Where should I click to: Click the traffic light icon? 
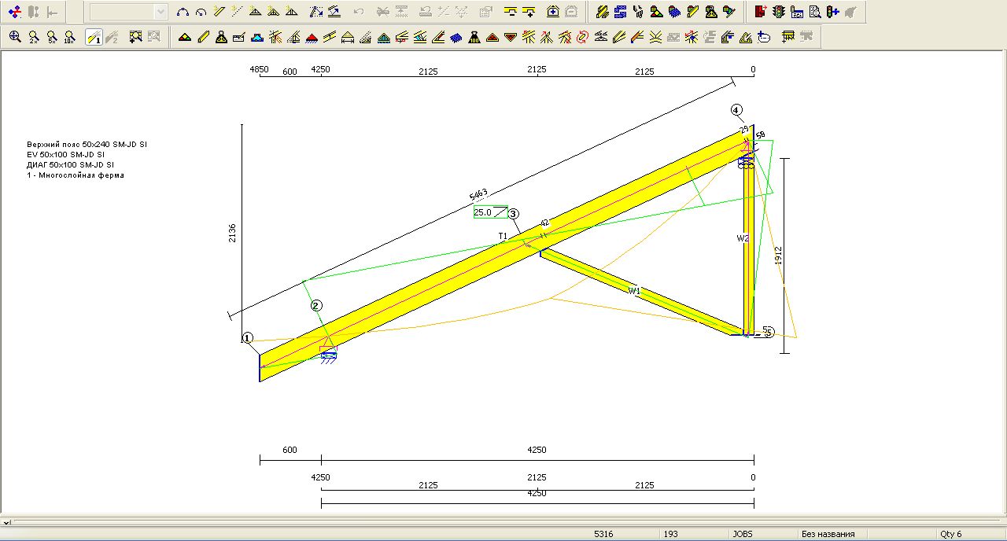coord(779,12)
